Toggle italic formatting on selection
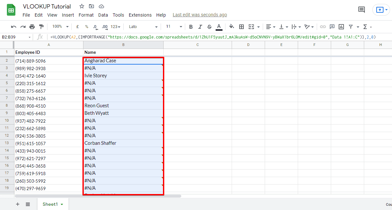Viewport: 392px width, 210px height. [x=200, y=26]
